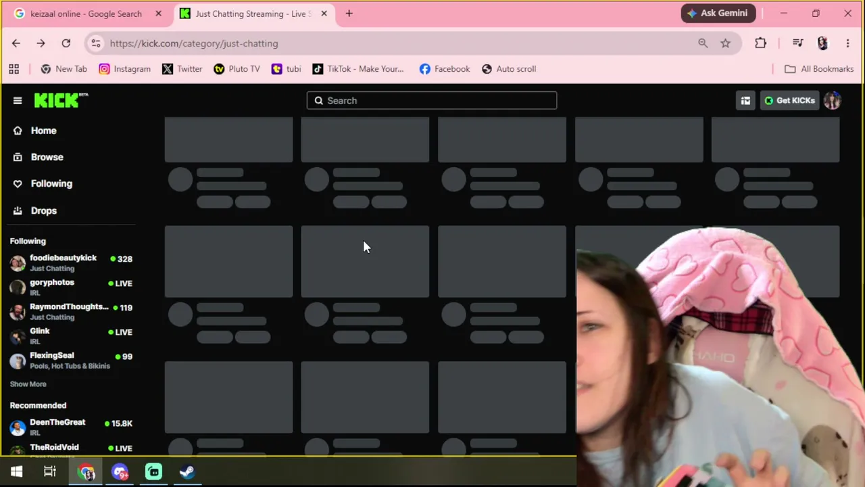The height and width of the screenshot is (487, 865).
Task: Open the tubi bookmark
Action: pyautogui.click(x=286, y=69)
